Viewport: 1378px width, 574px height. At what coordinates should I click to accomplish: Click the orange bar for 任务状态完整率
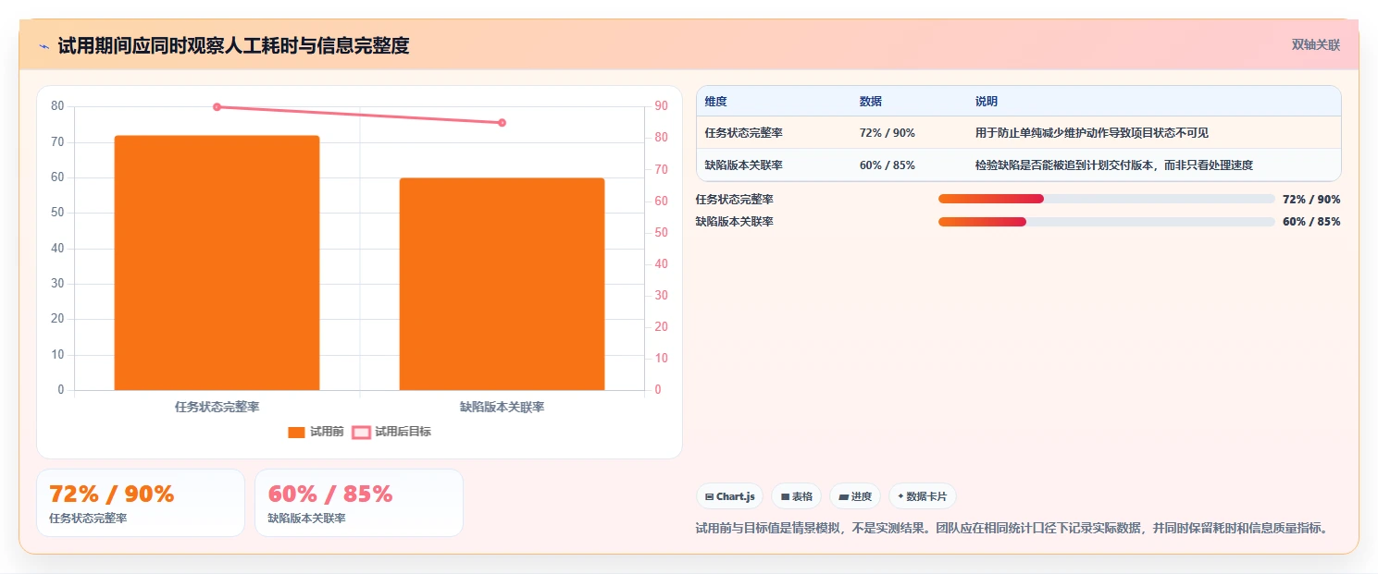click(x=217, y=263)
